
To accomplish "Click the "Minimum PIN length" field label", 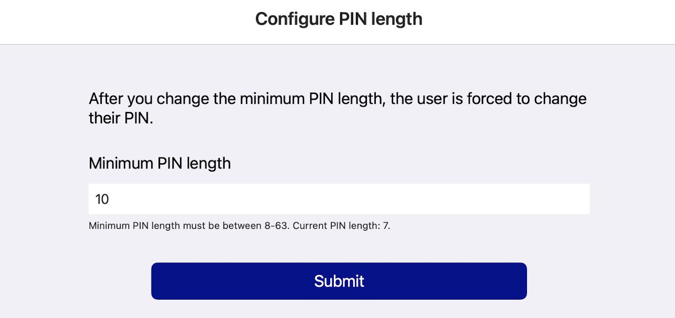I will point(160,163).
